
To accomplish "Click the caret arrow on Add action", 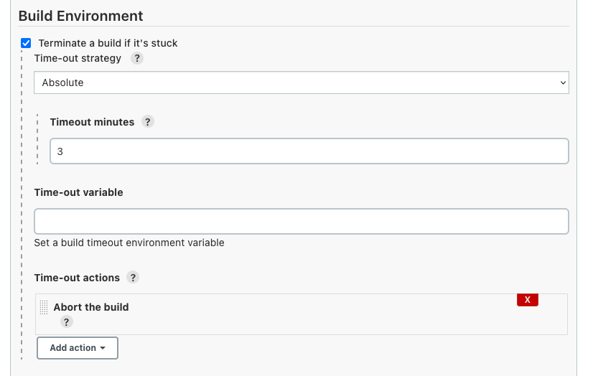I will click(103, 348).
